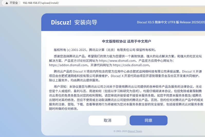The image size is (205, 137).
Task: Click the not-secure warning triangle icon
Action: coord(7,3)
